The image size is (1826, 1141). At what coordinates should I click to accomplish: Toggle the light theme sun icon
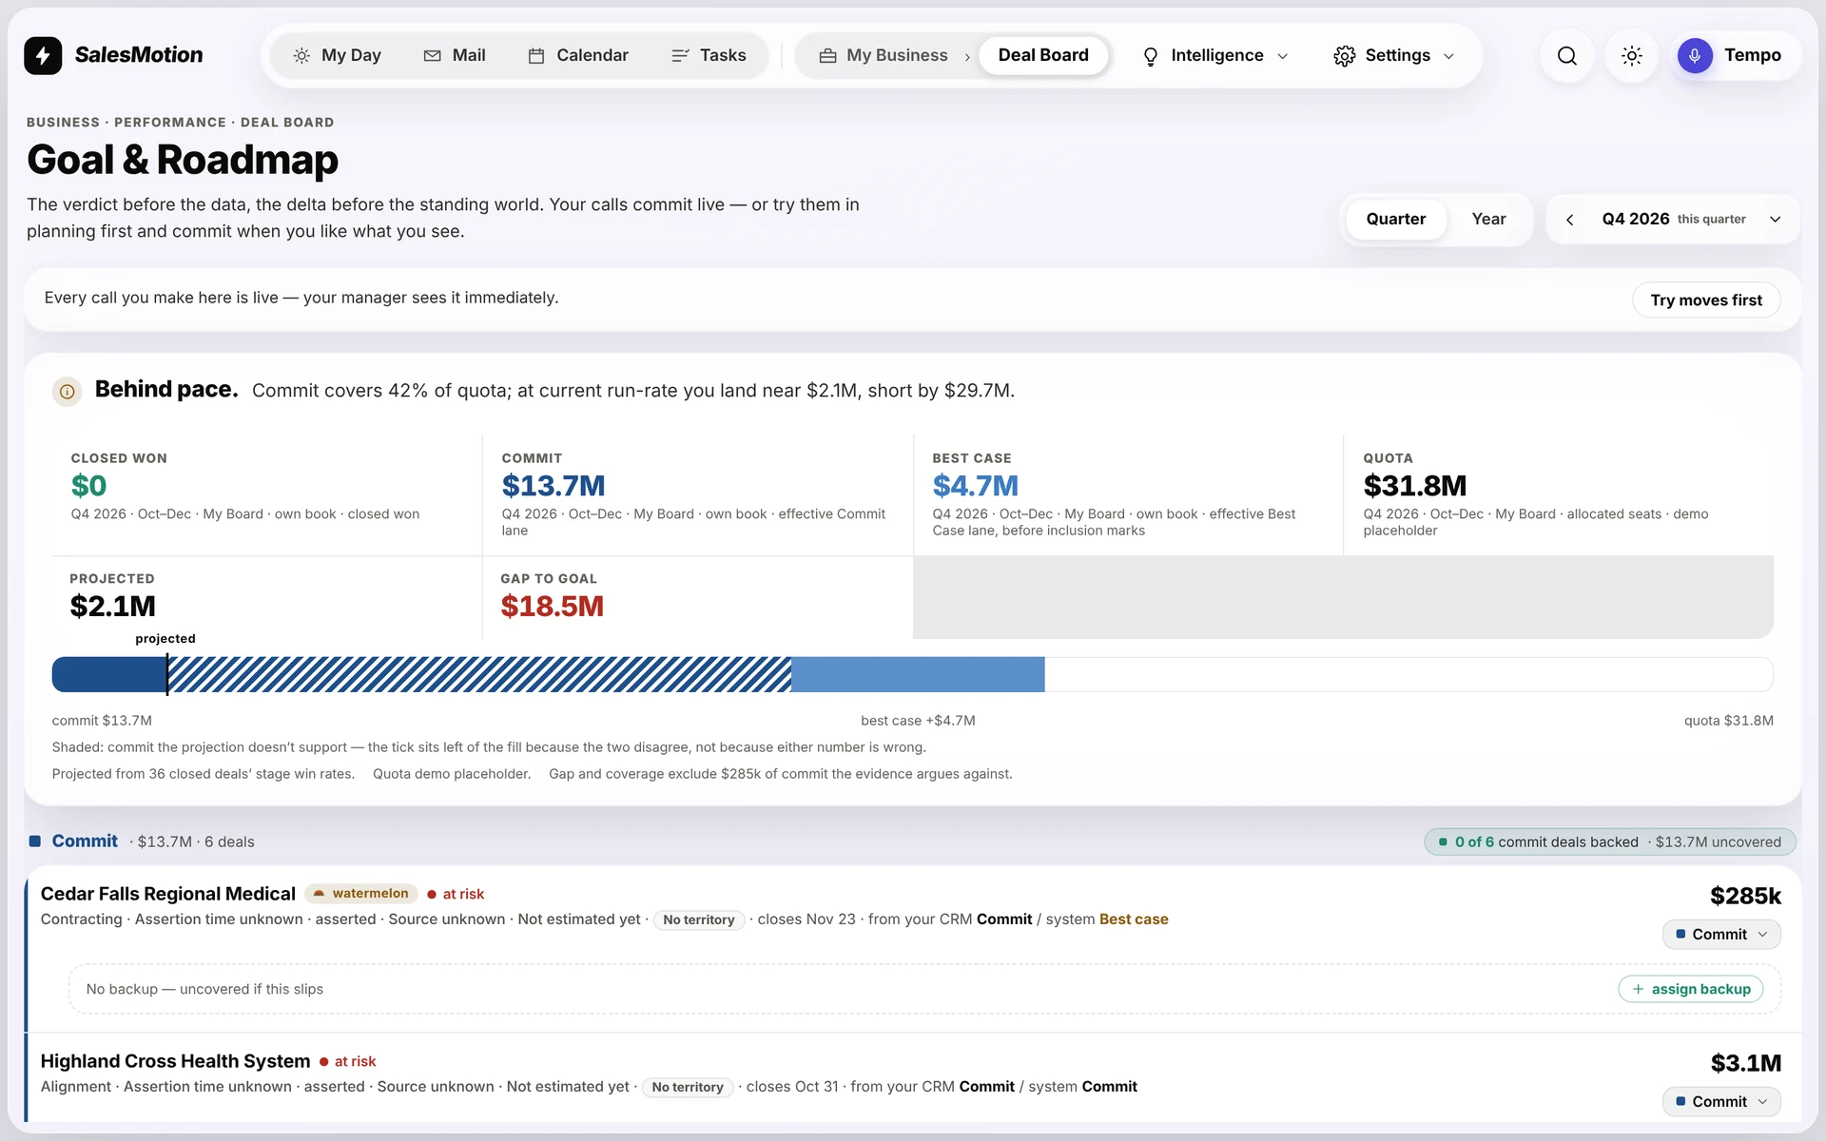click(x=1631, y=55)
